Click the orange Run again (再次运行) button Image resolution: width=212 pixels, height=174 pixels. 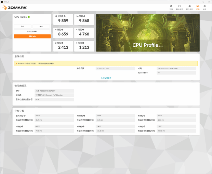point(32,36)
